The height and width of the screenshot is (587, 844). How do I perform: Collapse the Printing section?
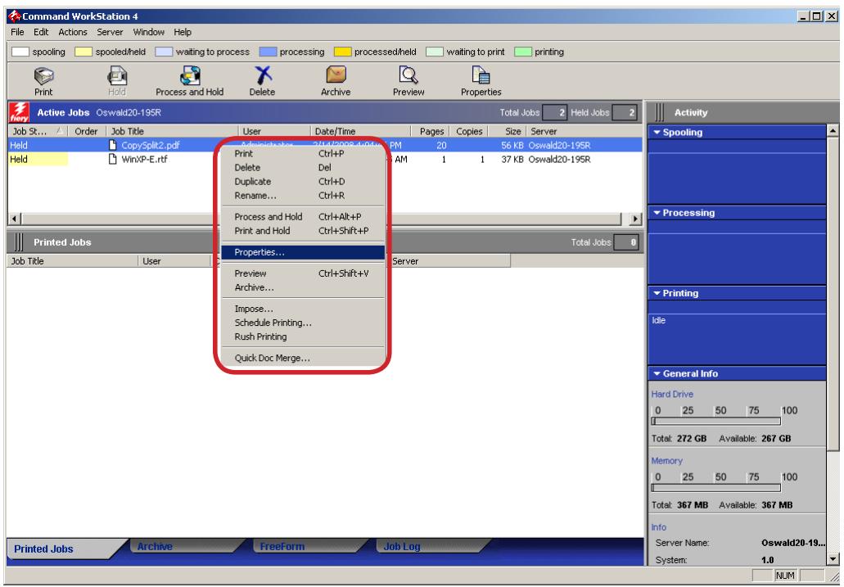[657, 293]
